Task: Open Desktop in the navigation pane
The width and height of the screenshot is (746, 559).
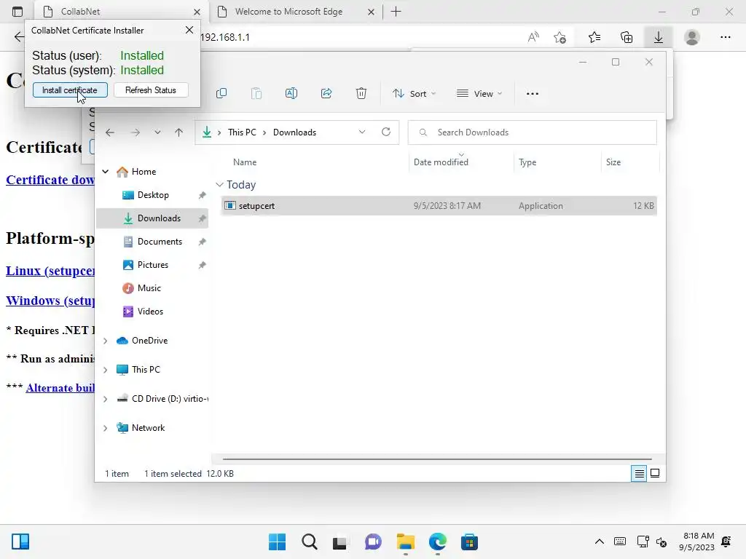Action: [x=153, y=195]
